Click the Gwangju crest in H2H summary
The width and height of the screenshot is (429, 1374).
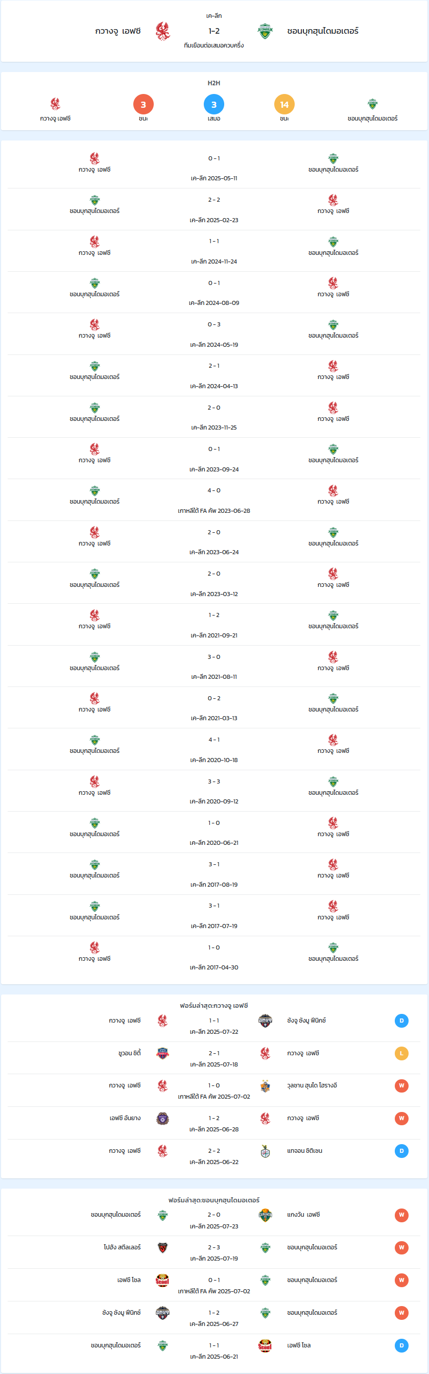tap(56, 104)
